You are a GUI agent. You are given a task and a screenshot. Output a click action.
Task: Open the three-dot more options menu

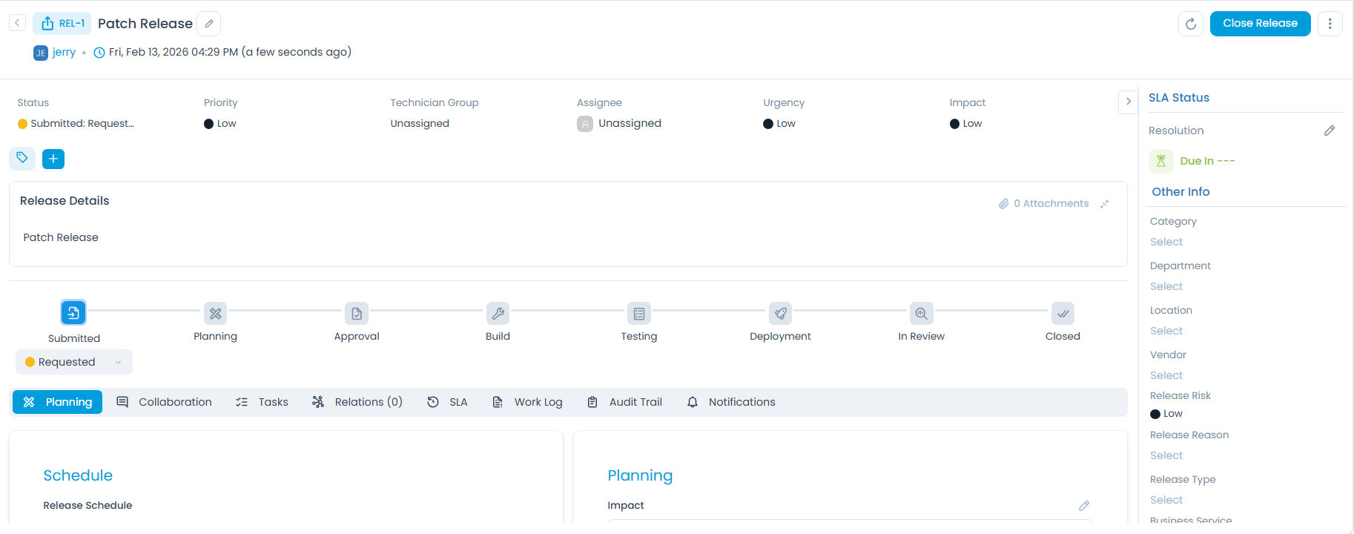coord(1330,24)
